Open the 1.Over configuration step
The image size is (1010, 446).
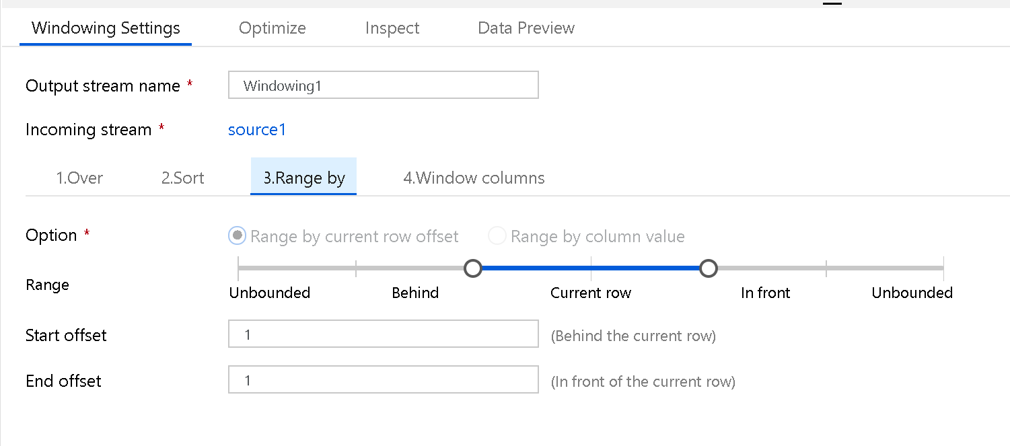(79, 178)
